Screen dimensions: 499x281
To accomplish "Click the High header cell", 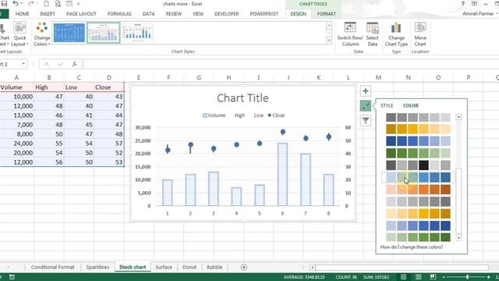I will click(x=49, y=87).
